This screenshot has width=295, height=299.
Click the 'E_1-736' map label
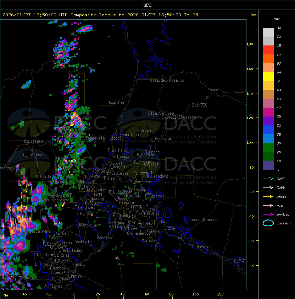pos(200,105)
